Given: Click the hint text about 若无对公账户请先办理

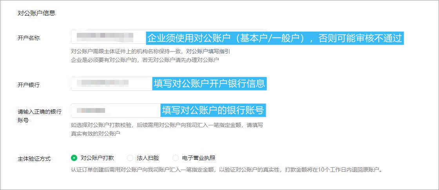Looking at the screenshot, I should [145, 60].
